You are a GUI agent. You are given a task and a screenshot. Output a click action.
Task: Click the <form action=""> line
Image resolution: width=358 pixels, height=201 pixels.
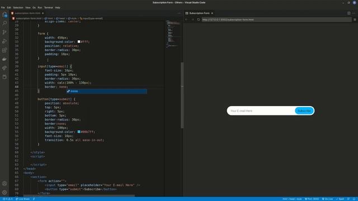click(52, 181)
